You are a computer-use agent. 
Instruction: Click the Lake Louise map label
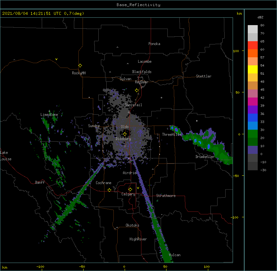pos(6,156)
